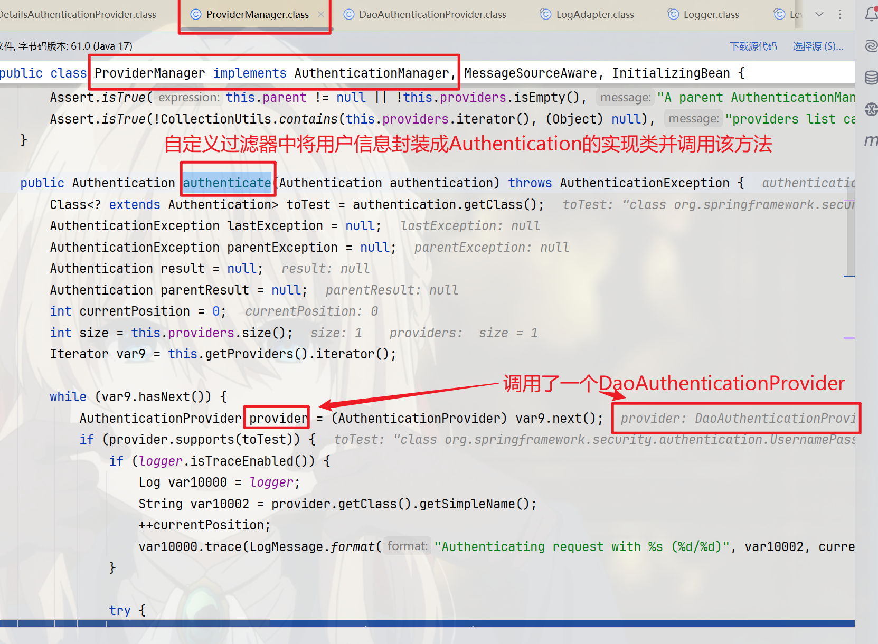Open the Notifications bell panel
This screenshot has width=878, height=644.
coord(871,14)
